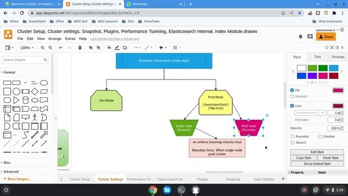This screenshot has width=348, height=196.
Task: Switch to the Cluster Setup page tab
Action: pyautogui.click(x=80, y=179)
